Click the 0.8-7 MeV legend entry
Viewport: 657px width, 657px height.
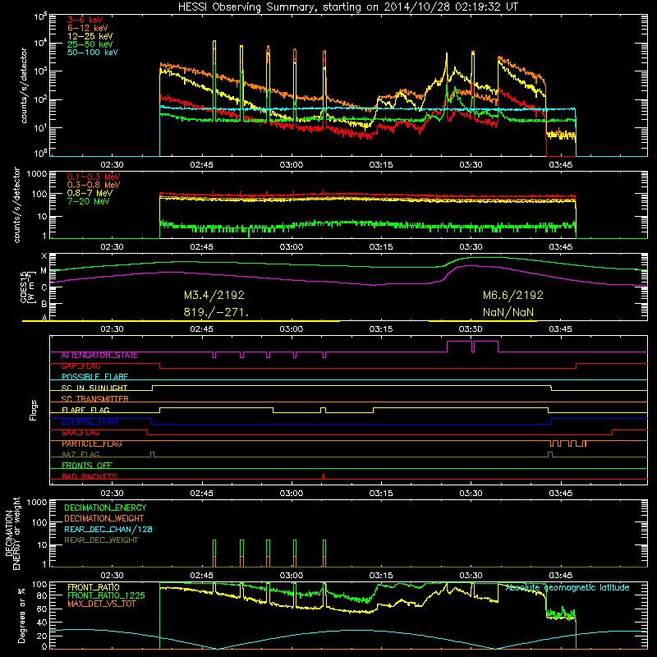[x=90, y=193]
